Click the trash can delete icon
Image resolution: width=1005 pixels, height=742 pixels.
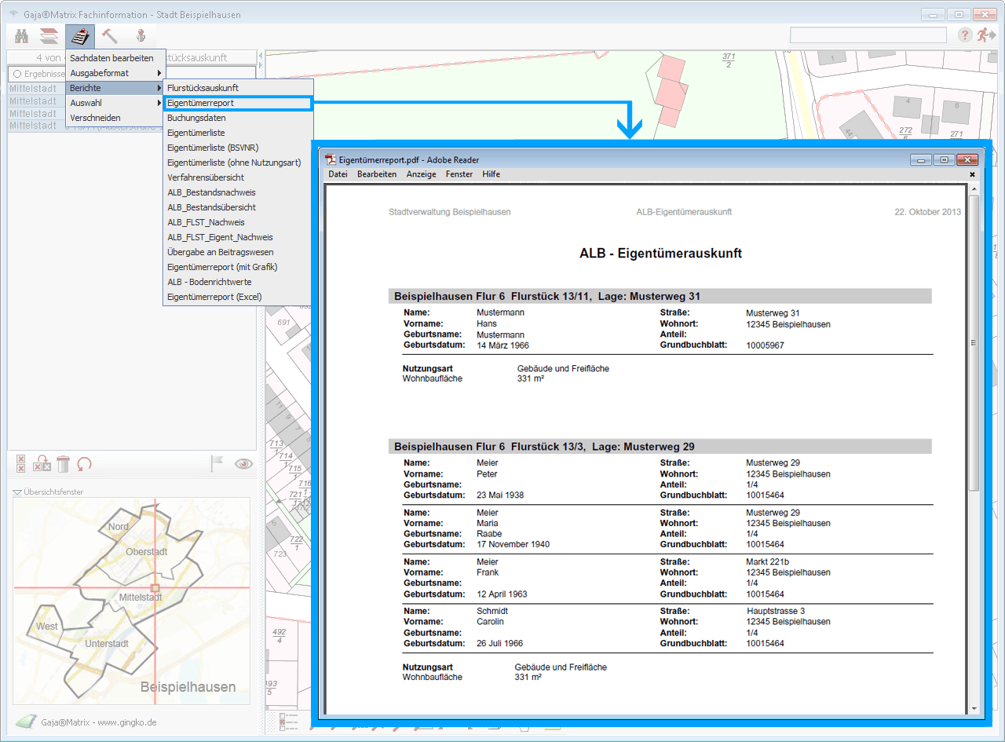pos(64,464)
